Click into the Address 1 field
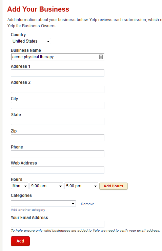Viewport: 162px width, 251px height. coord(58,73)
